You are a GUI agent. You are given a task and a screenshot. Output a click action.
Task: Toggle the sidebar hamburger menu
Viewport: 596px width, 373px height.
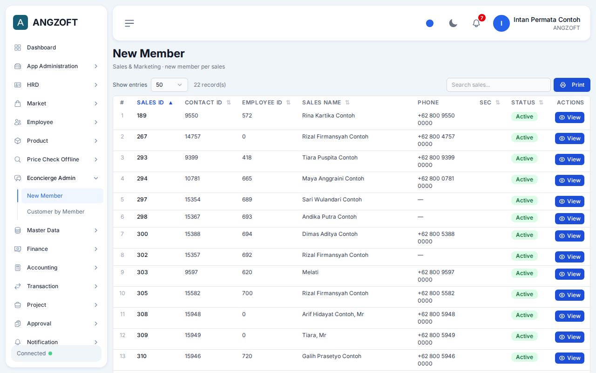click(x=129, y=23)
